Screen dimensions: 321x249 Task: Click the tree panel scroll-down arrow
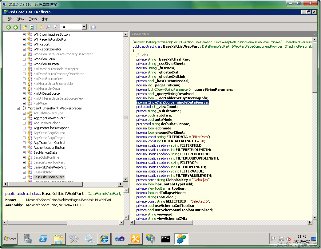126,179
